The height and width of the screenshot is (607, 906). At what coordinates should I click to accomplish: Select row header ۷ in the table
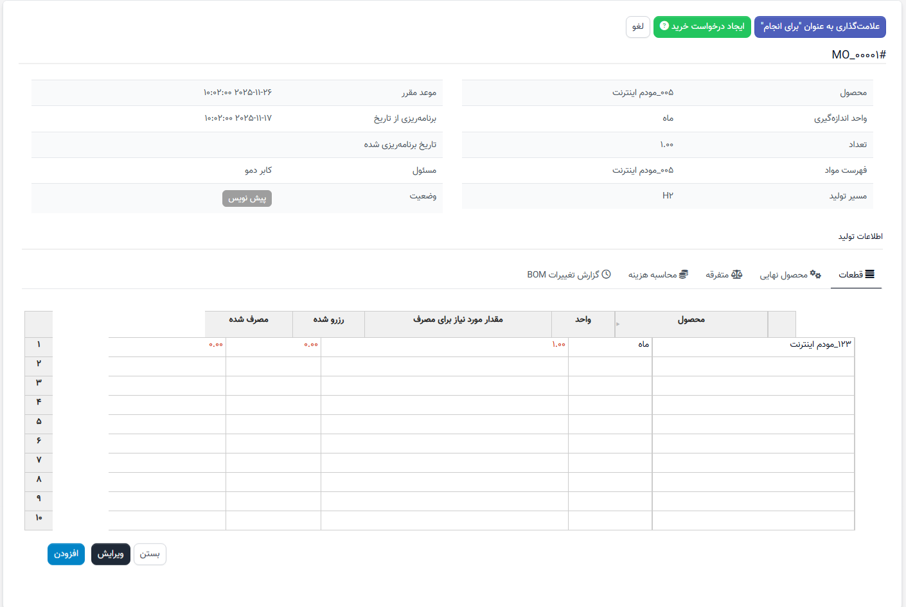pos(39,463)
